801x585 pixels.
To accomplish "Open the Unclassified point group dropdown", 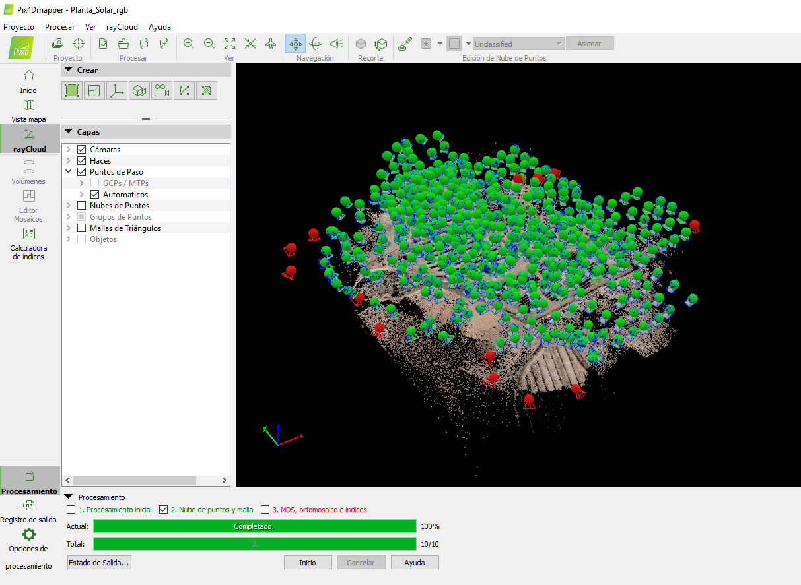I will tap(518, 44).
